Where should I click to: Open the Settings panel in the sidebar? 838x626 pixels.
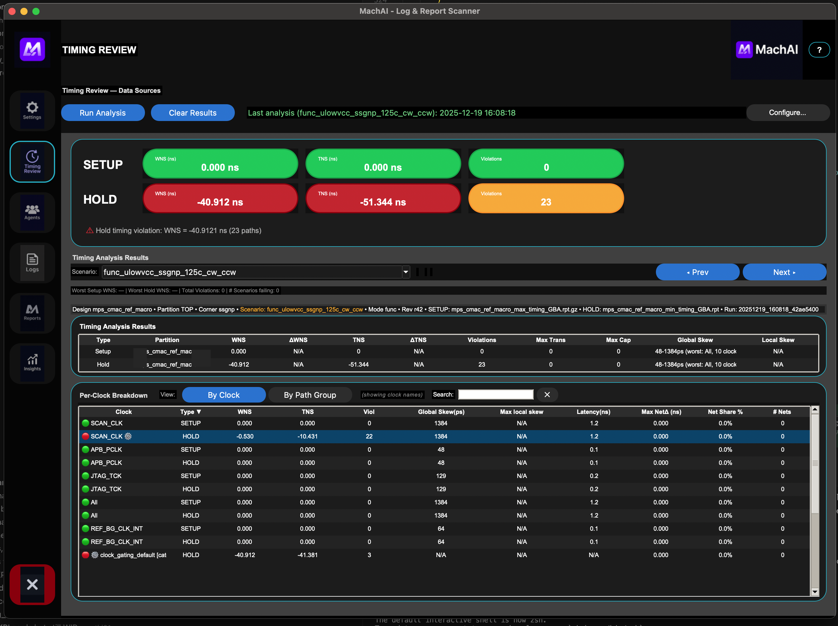click(x=32, y=111)
